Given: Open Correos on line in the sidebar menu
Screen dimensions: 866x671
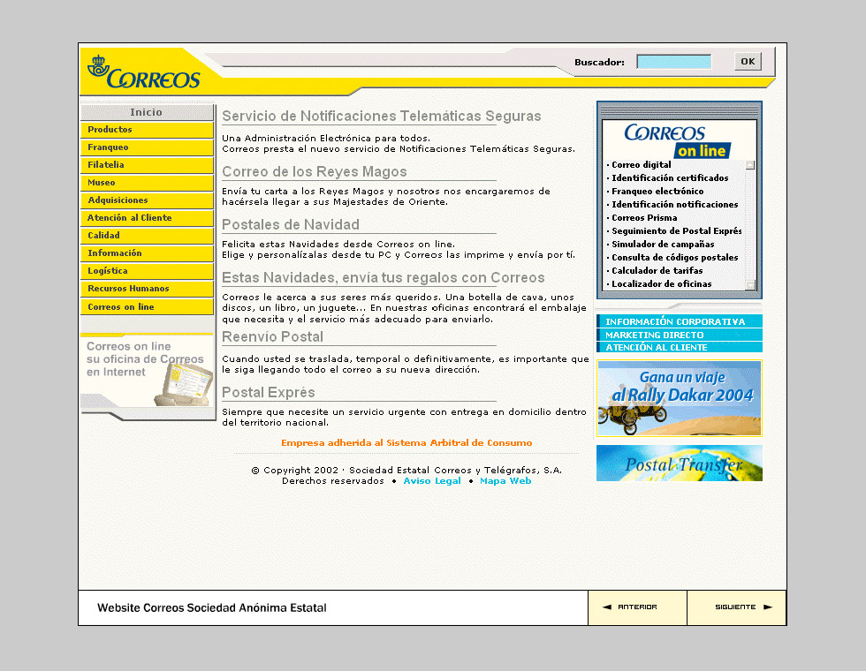Looking at the screenshot, I should tap(147, 307).
